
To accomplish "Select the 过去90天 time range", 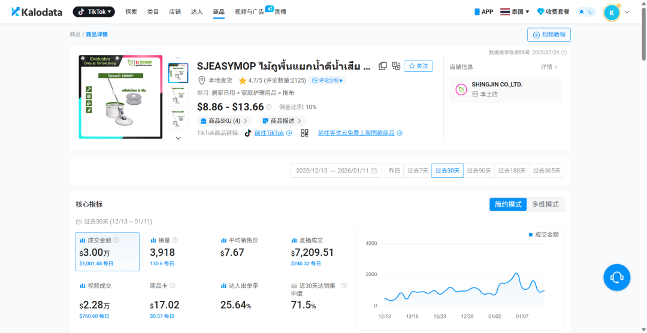I will [479, 171].
